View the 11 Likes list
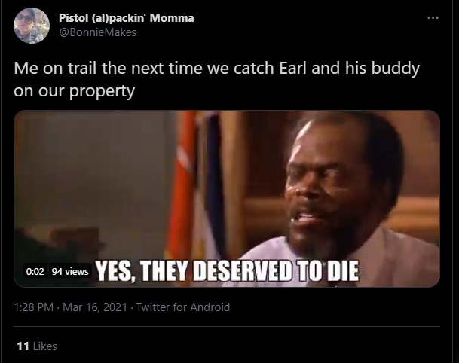This screenshot has width=459, height=363. [37, 346]
